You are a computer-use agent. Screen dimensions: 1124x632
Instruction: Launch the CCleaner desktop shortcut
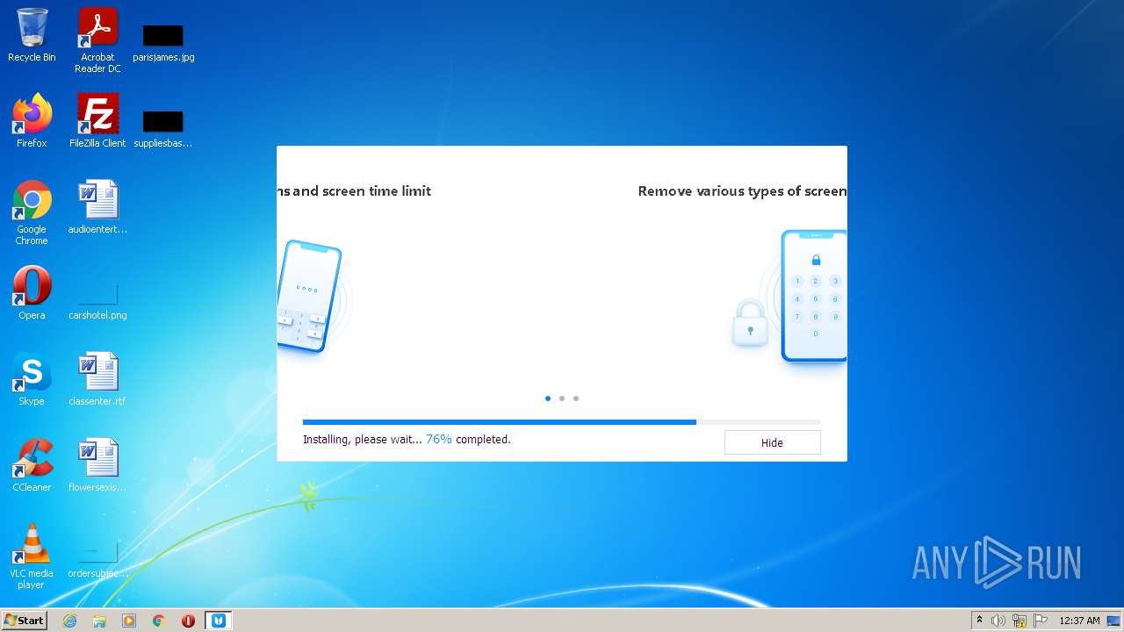click(32, 465)
